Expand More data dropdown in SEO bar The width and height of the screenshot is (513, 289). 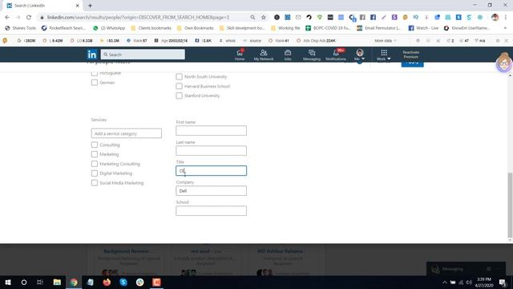coord(386,41)
